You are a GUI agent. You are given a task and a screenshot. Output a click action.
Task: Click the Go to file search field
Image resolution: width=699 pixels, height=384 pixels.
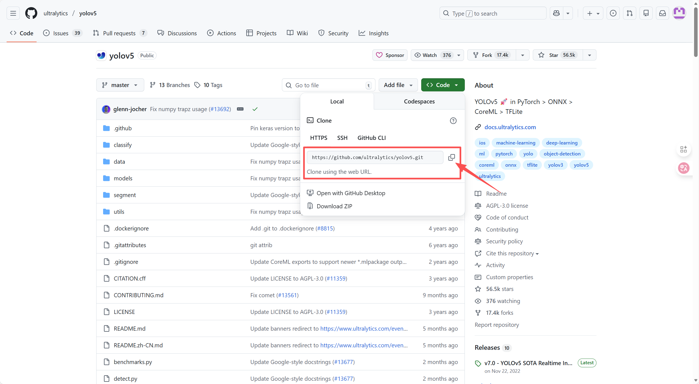328,85
